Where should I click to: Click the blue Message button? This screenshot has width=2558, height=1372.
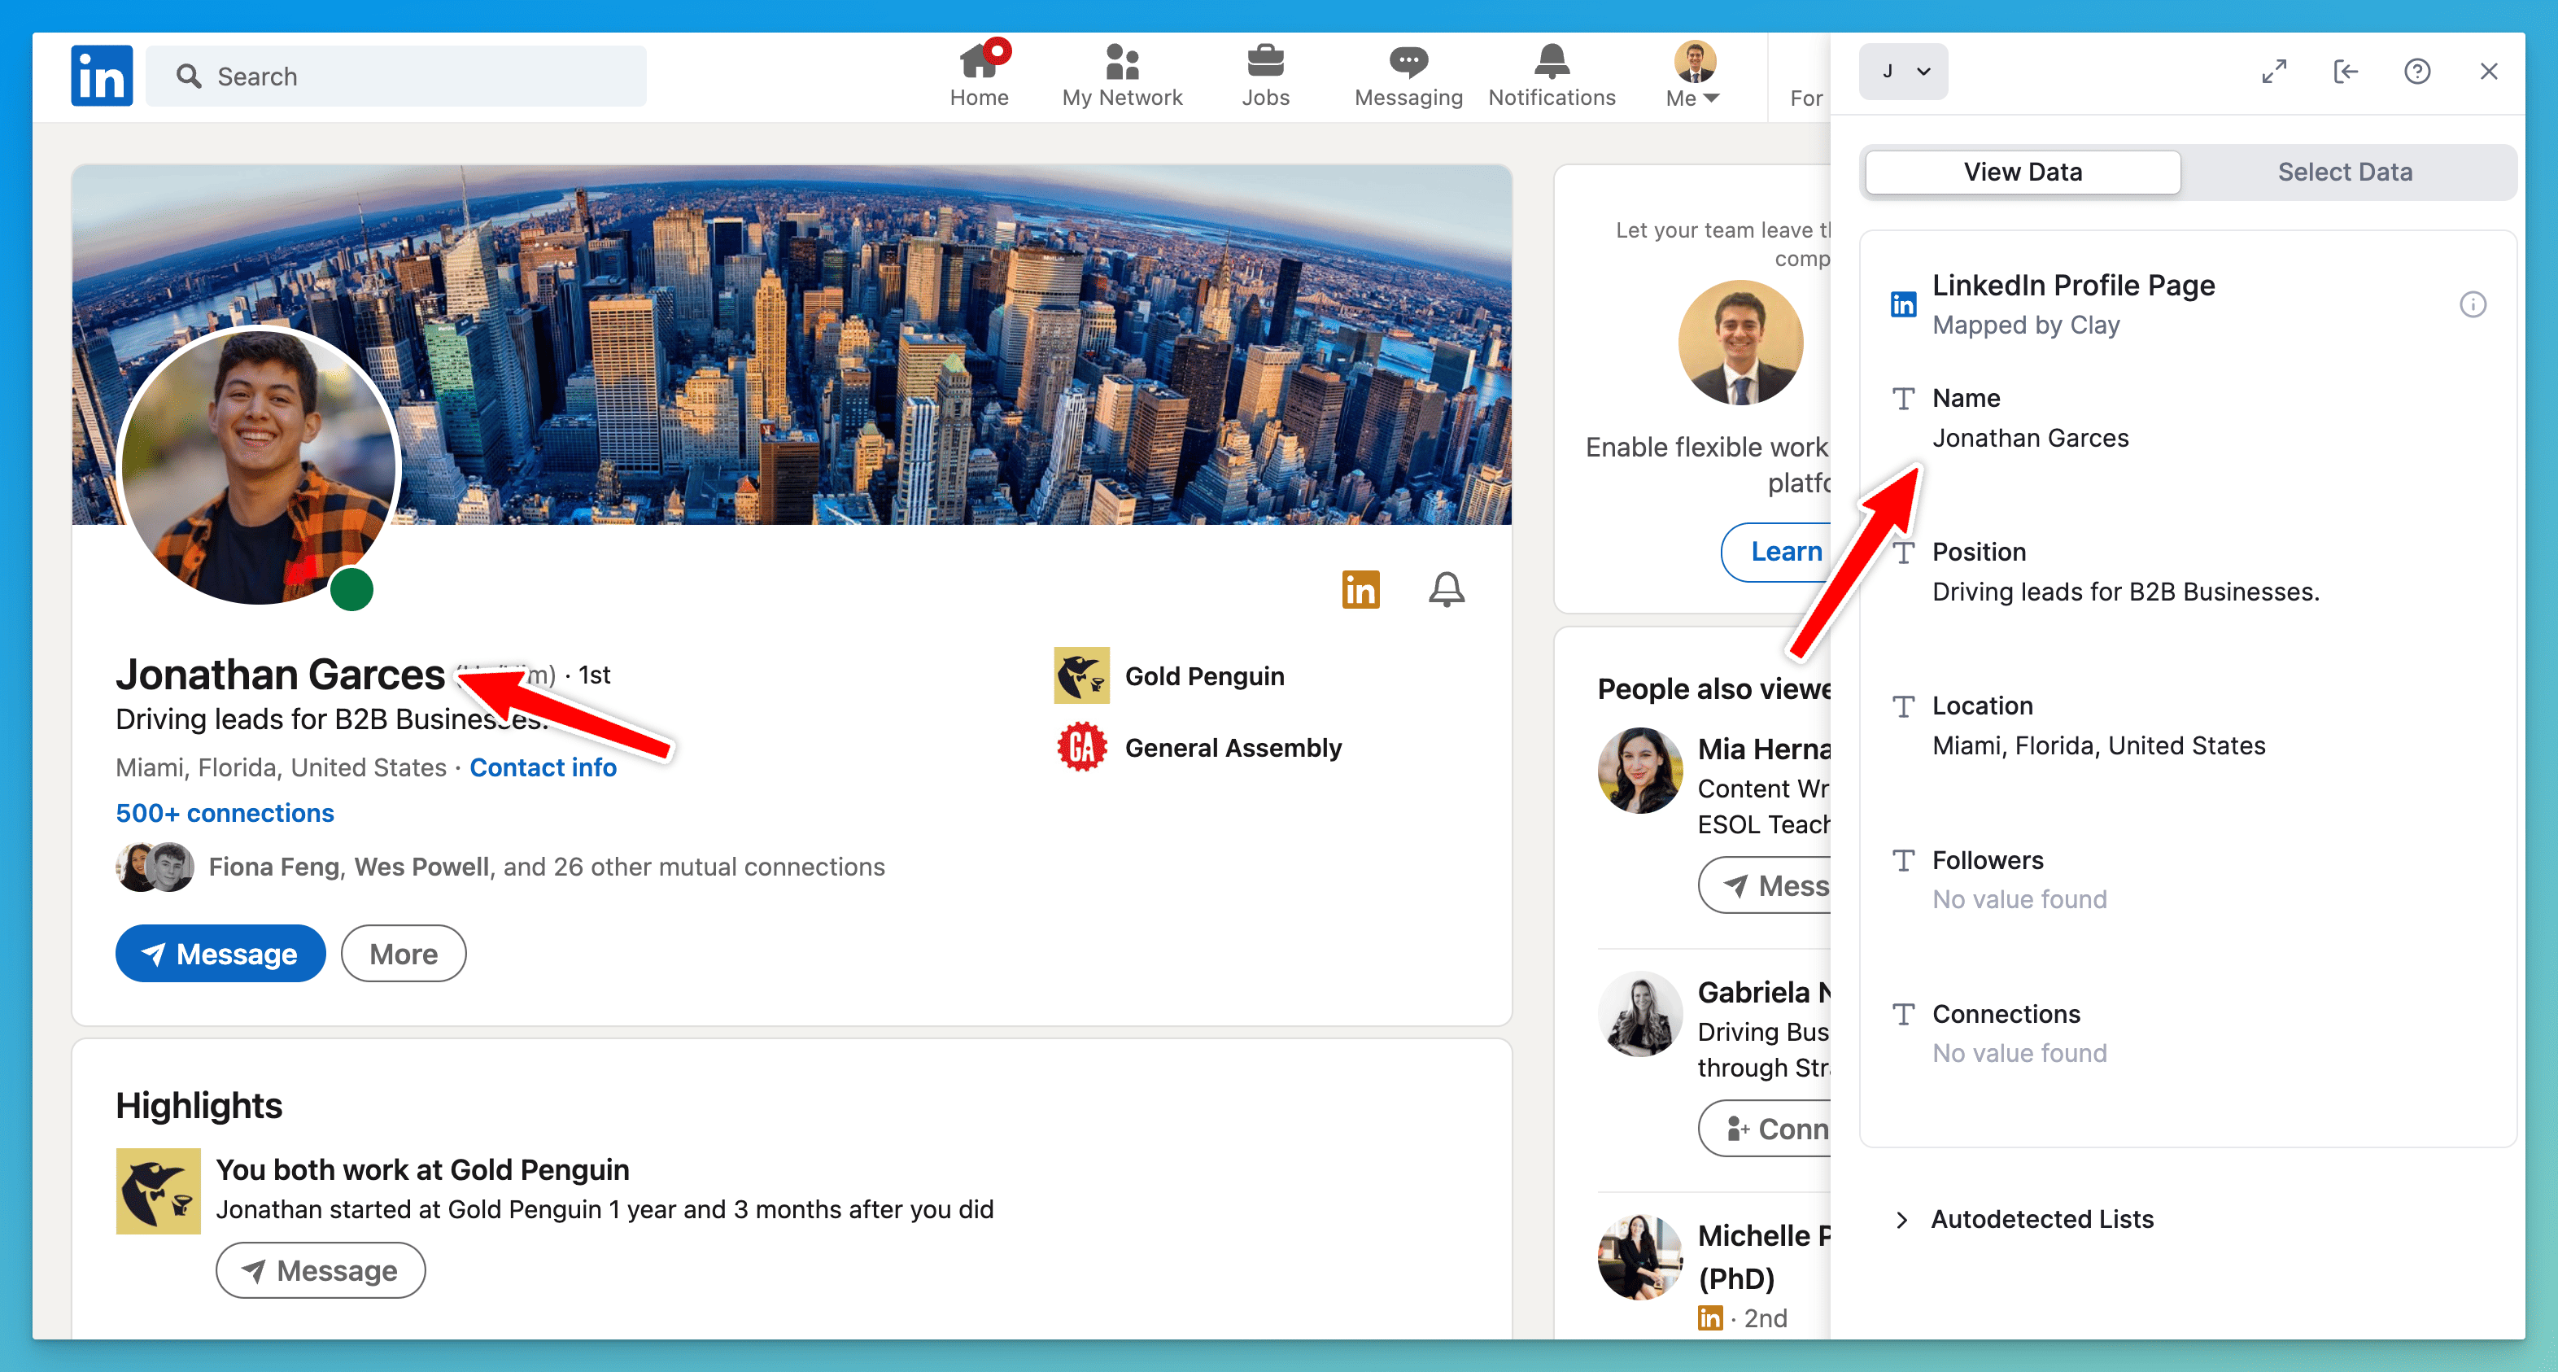pyautogui.click(x=220, y=954)
